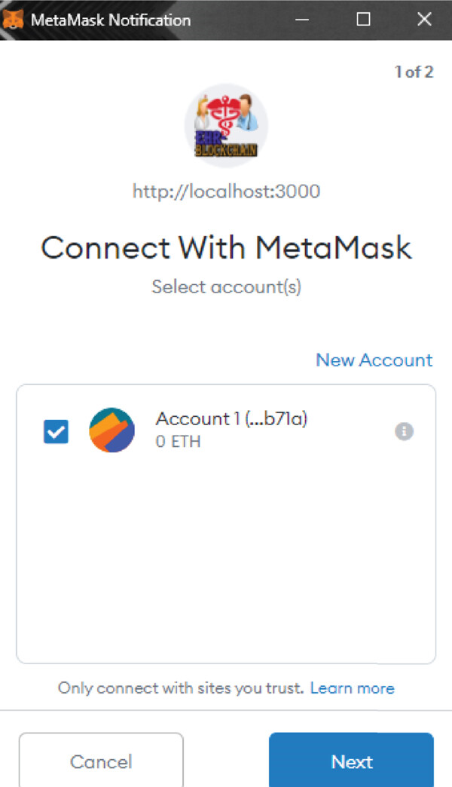Click the Select account(s) subtitle

[226, 287]
